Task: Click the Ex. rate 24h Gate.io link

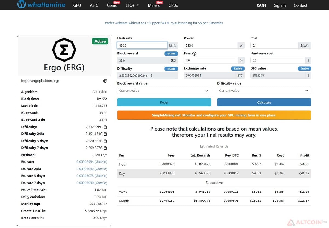Action: pos(92,169)
